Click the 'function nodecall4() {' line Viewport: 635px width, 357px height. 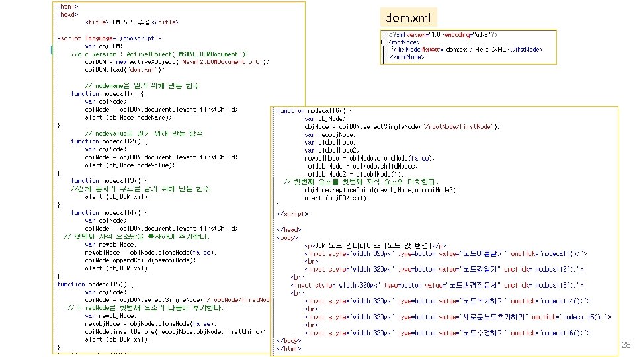[x=109, y=213]
